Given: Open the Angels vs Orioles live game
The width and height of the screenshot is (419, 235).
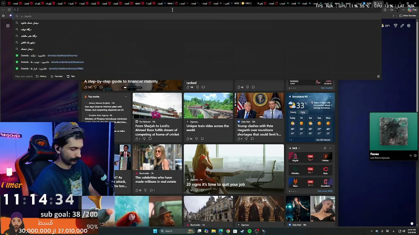Looking at the screenshot, I should tap(310, 158).
